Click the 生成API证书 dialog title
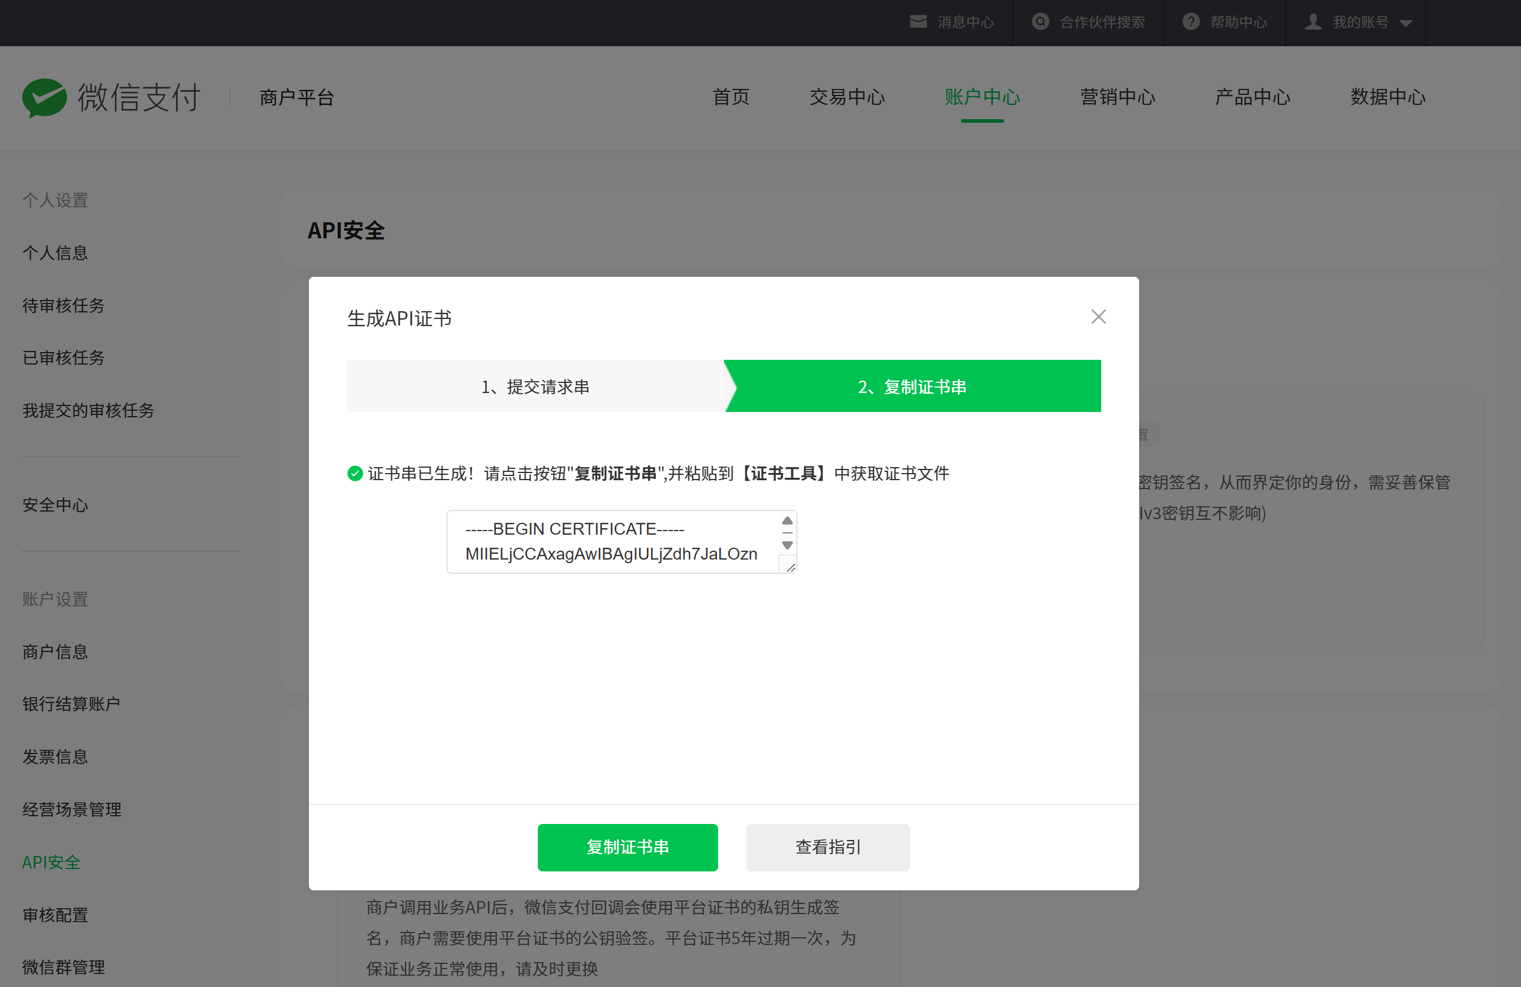The image size is (1521, 987). point(399,318)
